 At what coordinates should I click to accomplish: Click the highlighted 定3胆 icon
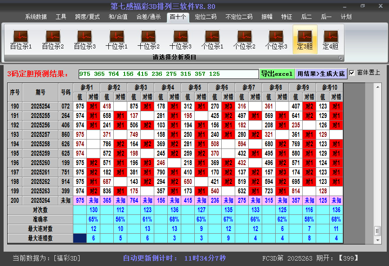tap(305, 39)
